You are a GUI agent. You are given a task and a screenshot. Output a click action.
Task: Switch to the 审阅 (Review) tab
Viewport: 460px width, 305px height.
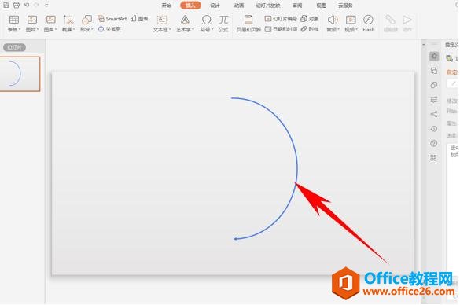[297, 6]
